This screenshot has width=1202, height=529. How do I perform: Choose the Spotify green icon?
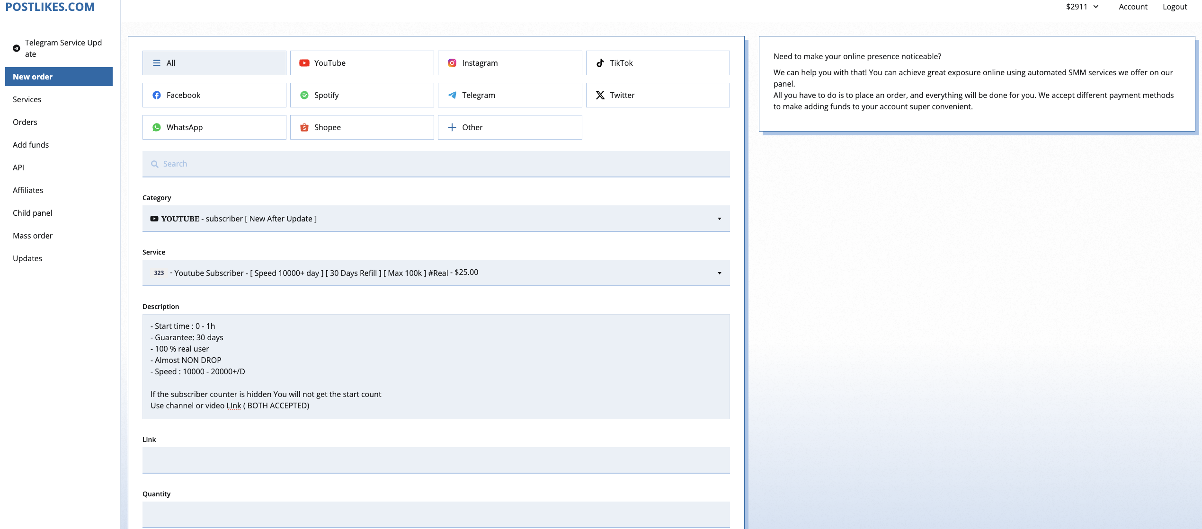[x=304, y=95]
